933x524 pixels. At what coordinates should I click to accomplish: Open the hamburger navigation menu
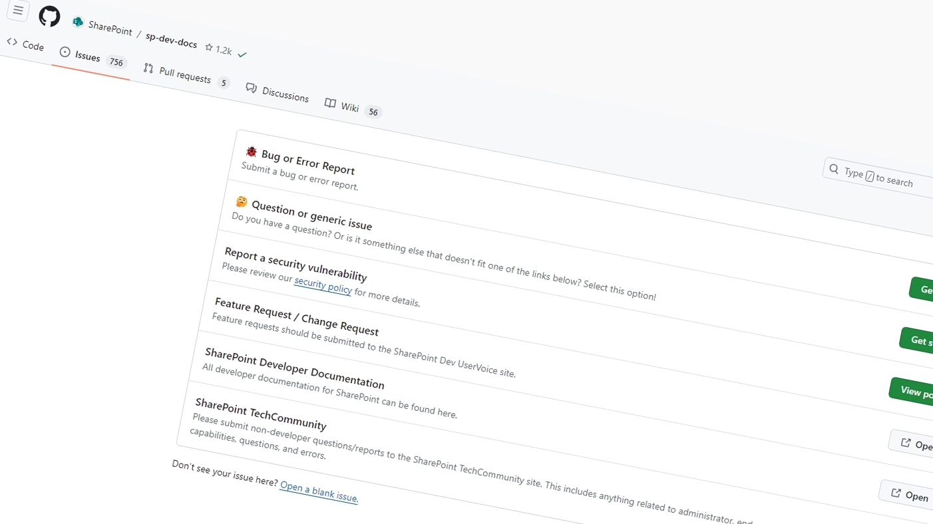pyautogui.click(x=18, y=11)
